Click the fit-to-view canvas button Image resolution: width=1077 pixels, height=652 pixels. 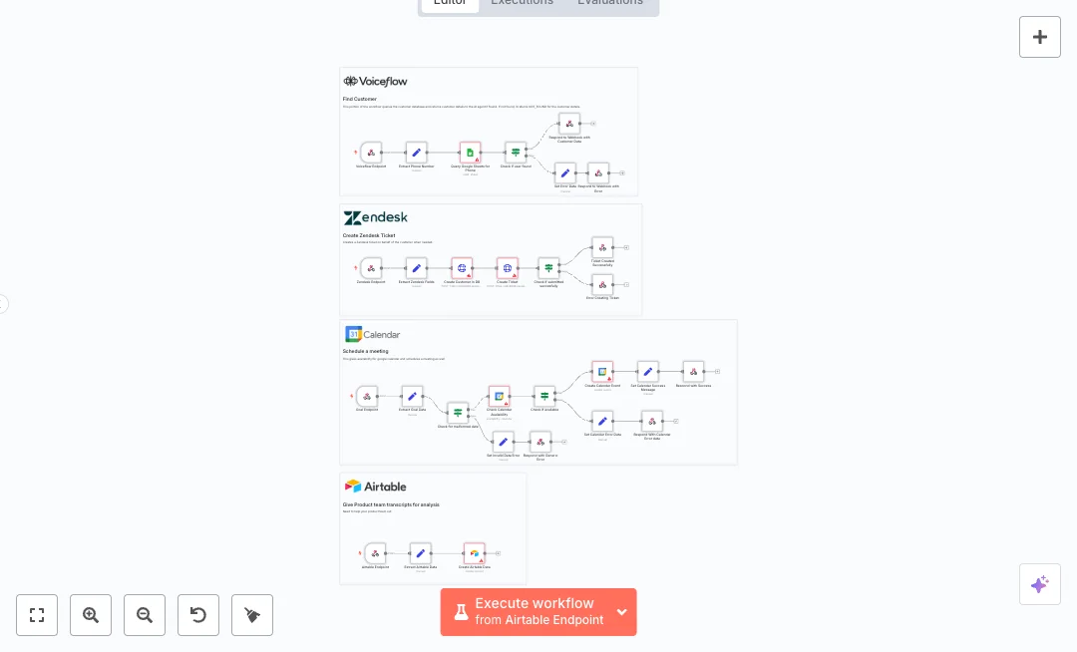click(37, 615)
